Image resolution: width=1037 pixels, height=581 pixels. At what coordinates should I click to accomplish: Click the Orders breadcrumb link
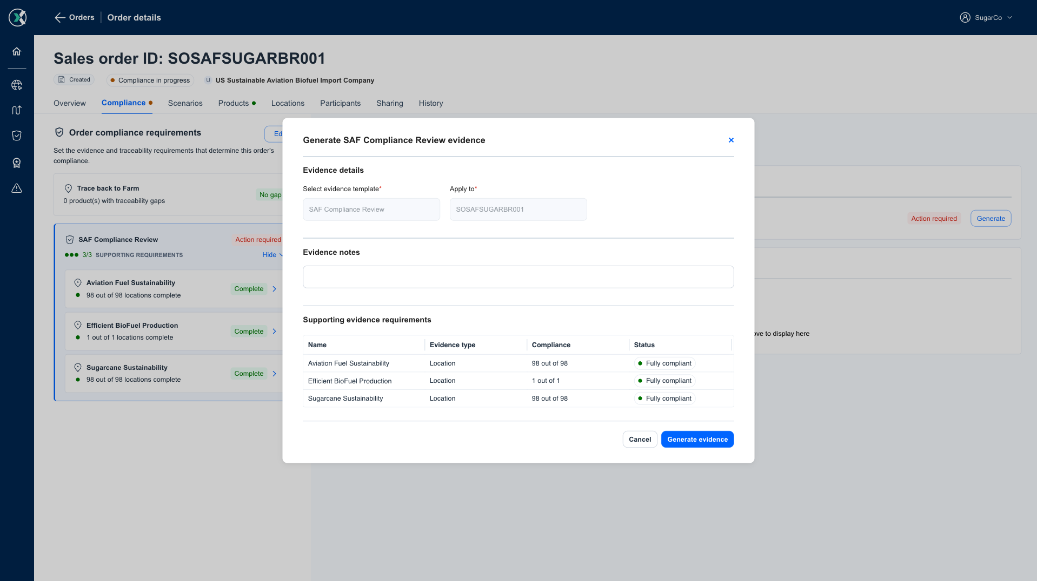pos(82,17)
